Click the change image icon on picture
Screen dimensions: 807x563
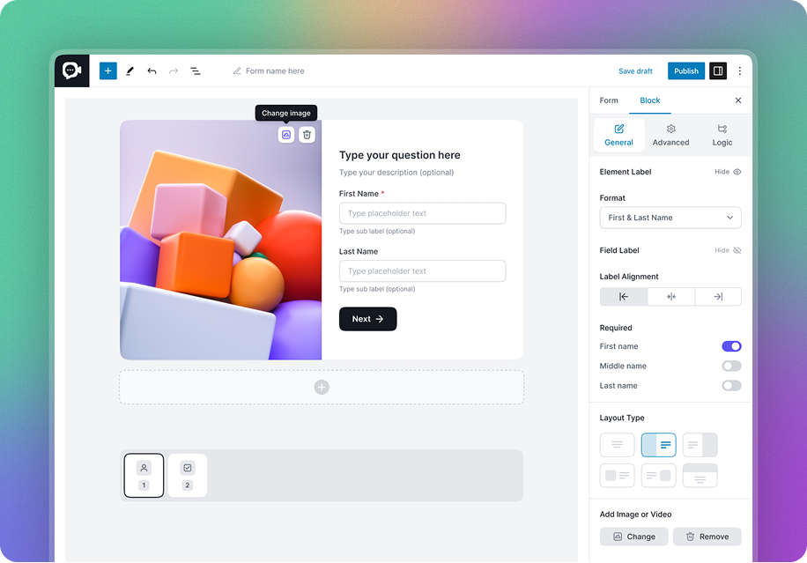click(x=286, y=135)
